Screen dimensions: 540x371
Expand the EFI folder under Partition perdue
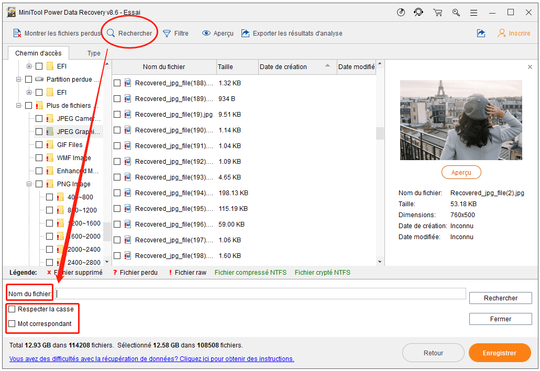(x=29, y=92)
